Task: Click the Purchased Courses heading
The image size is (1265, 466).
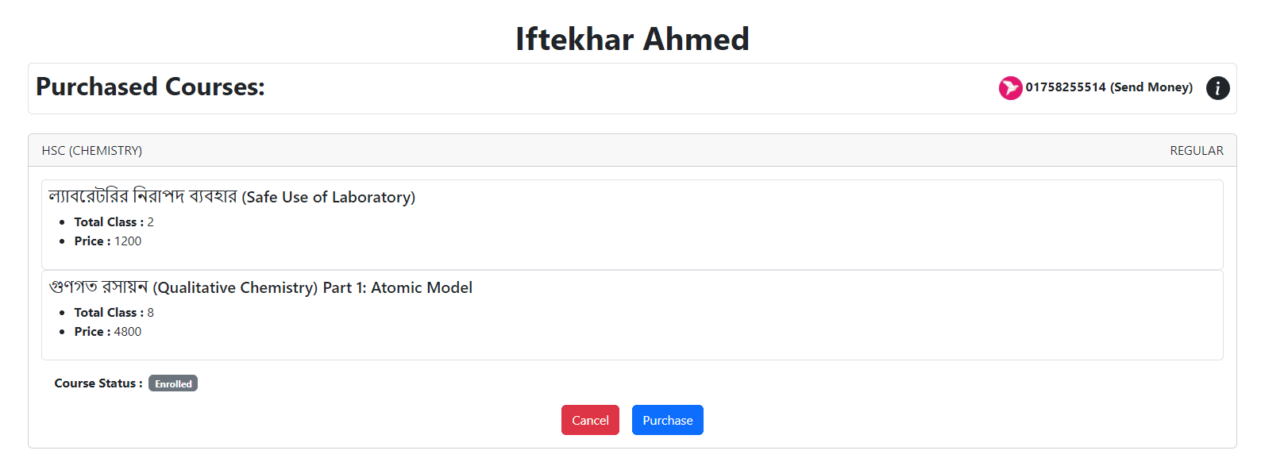Action: pos(150,87)
